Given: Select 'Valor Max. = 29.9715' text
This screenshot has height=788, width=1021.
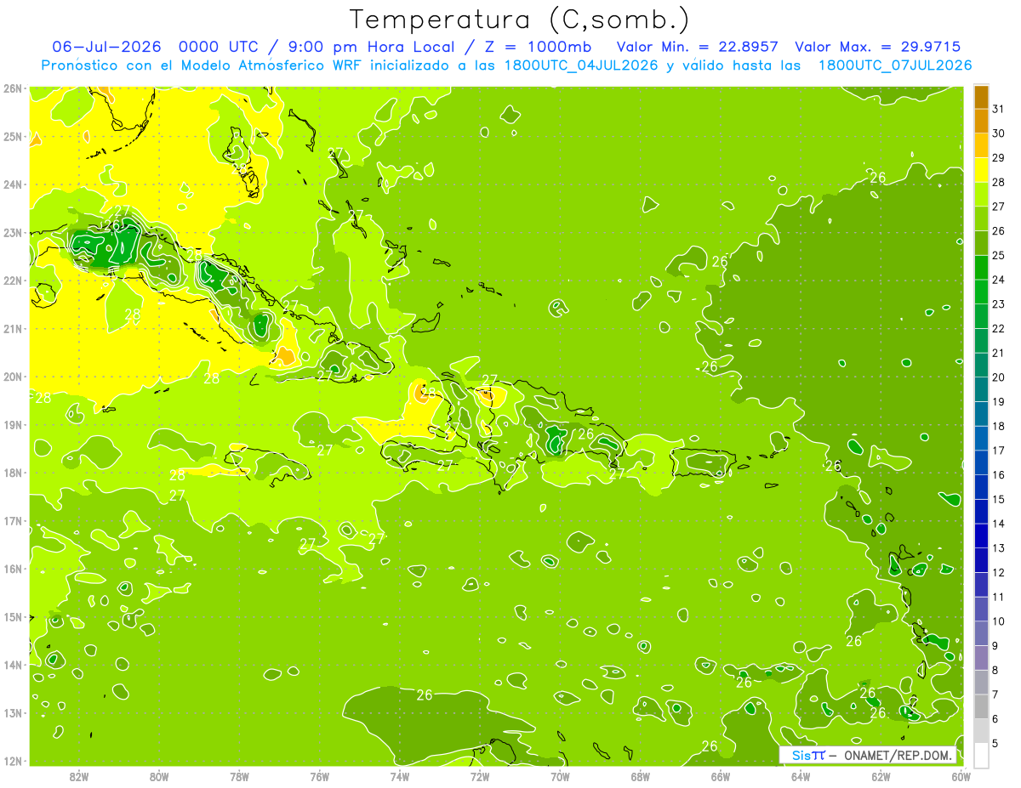Looking at the screenshot, I should [x=877, y=46].
